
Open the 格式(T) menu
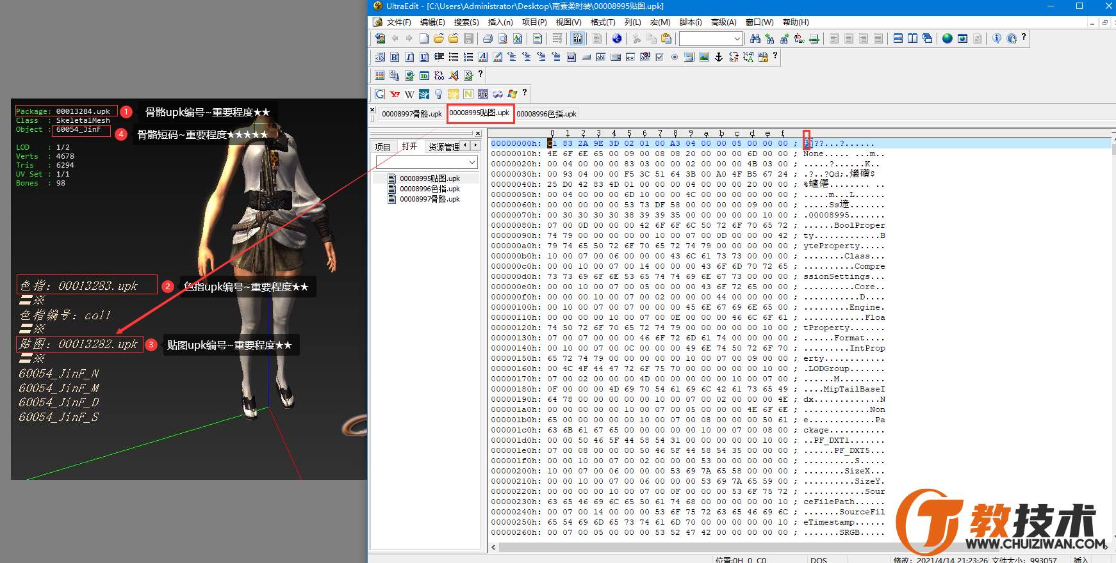(x=603, y=22)
